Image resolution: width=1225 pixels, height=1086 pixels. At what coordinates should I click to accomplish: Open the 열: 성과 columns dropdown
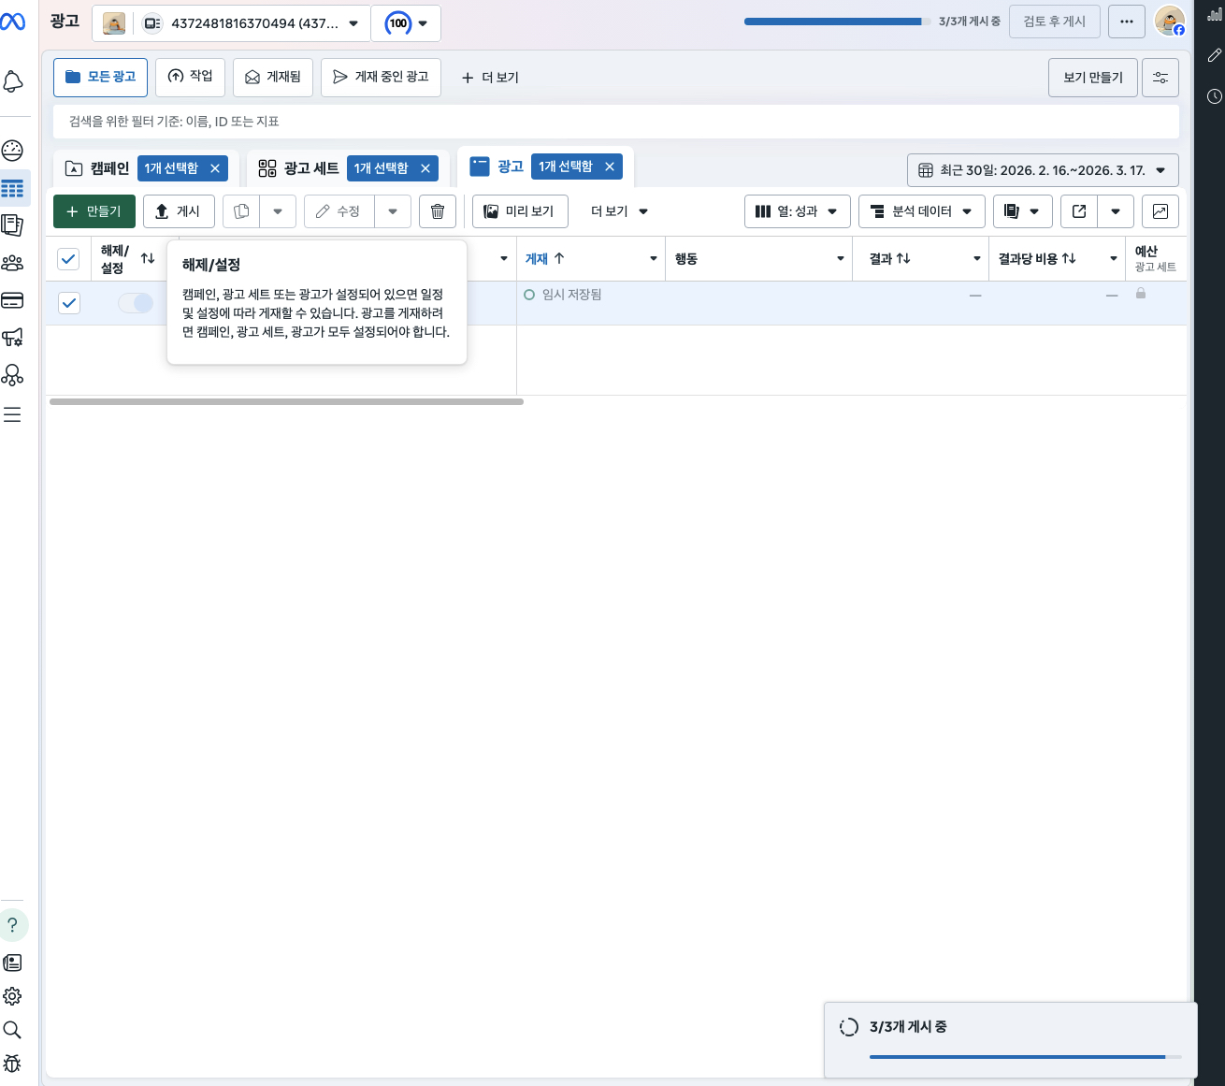pyautogui.click(x=797, y=211)
